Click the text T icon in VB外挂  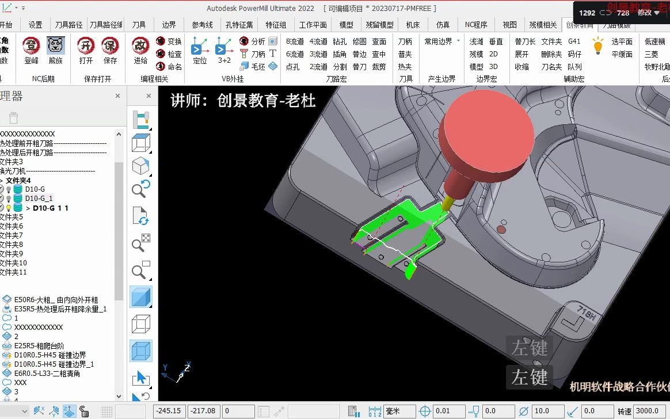[x=273, y=54]
